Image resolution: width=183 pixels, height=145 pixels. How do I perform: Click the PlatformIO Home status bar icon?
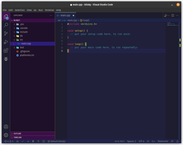[x=18, y=141]
